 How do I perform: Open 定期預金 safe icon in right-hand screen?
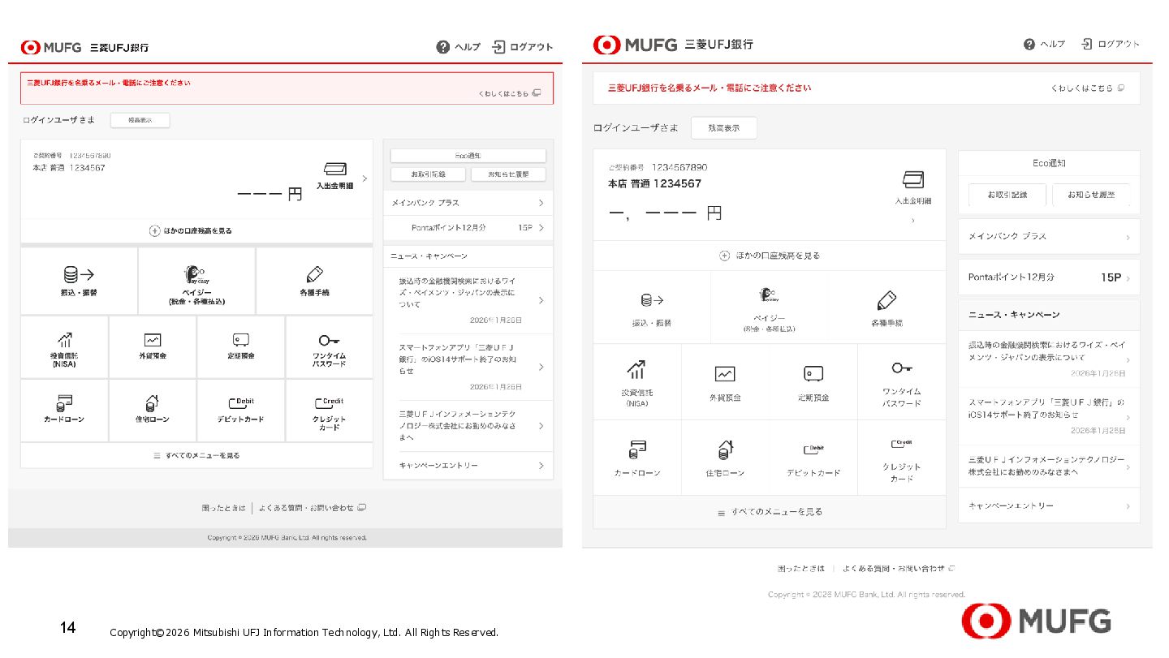(813, 374)
